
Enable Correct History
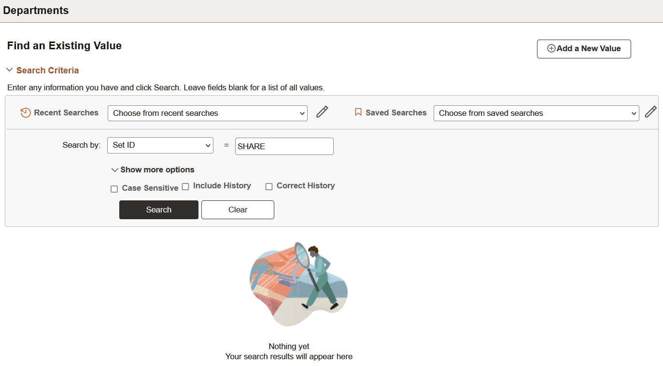[x=269, y=186]
